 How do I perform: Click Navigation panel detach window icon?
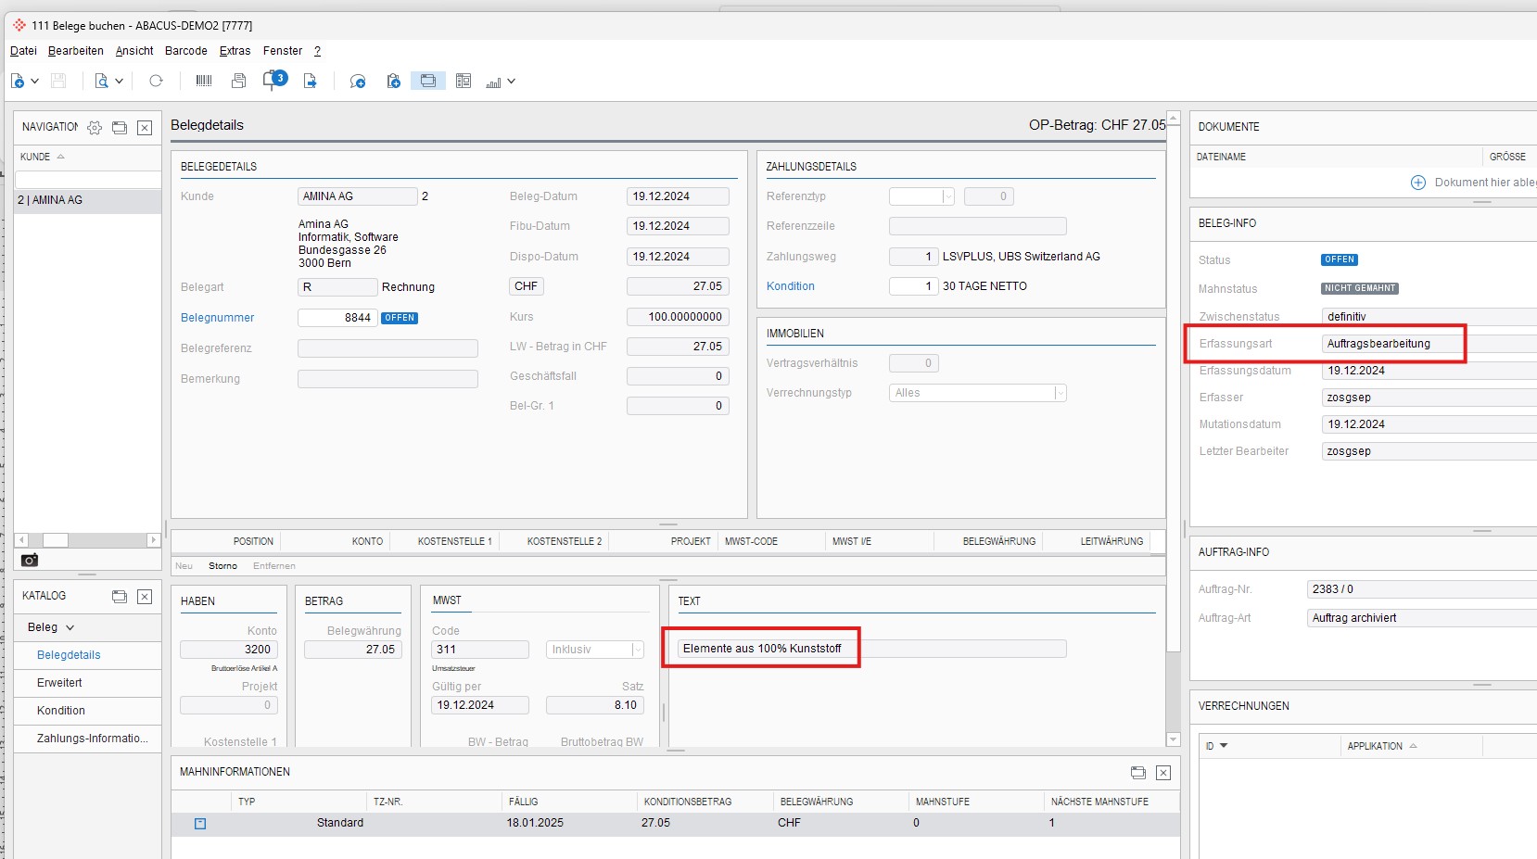120,128
